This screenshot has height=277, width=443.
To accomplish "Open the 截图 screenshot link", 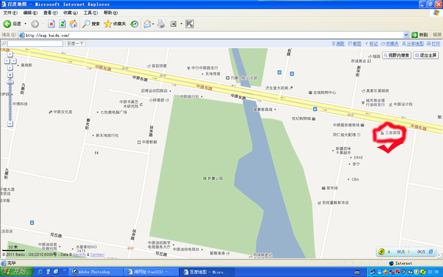I will coord(354,44).
